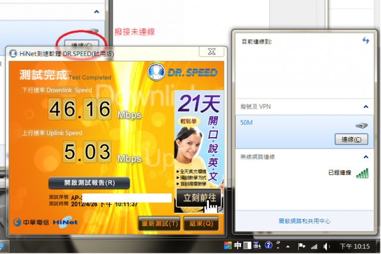Viewport: 381px width, 254px height.
Task: Click the 測試完成 Test Completed heading
Action: click(65, 75)
